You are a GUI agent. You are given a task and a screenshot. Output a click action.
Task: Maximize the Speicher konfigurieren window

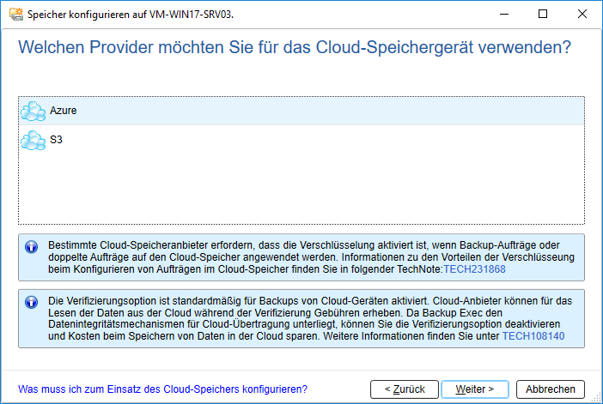(543, 15)
